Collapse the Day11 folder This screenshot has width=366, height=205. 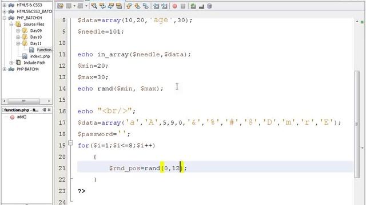(18, 43)
